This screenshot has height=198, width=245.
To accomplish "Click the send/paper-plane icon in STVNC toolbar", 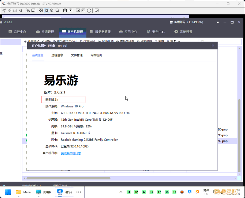I will pos(4,11).
